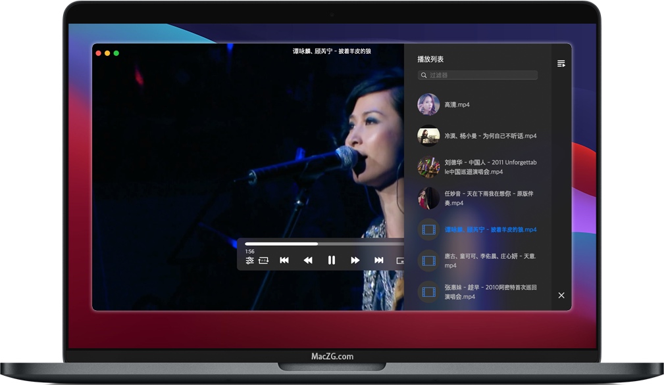
Task: Enable picture-in-picture mode
Action: tap(401, 260)
